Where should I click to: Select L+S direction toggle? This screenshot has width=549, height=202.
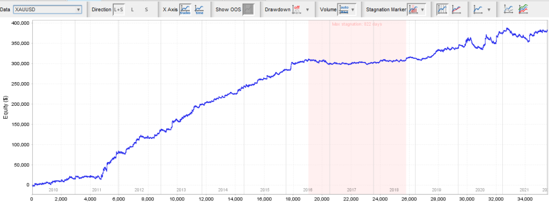[119, 10]
